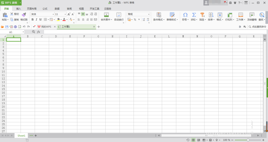This screenshot has width=268, height=142.
Task: Click the increase indent icon
Action: click(96, 14)
